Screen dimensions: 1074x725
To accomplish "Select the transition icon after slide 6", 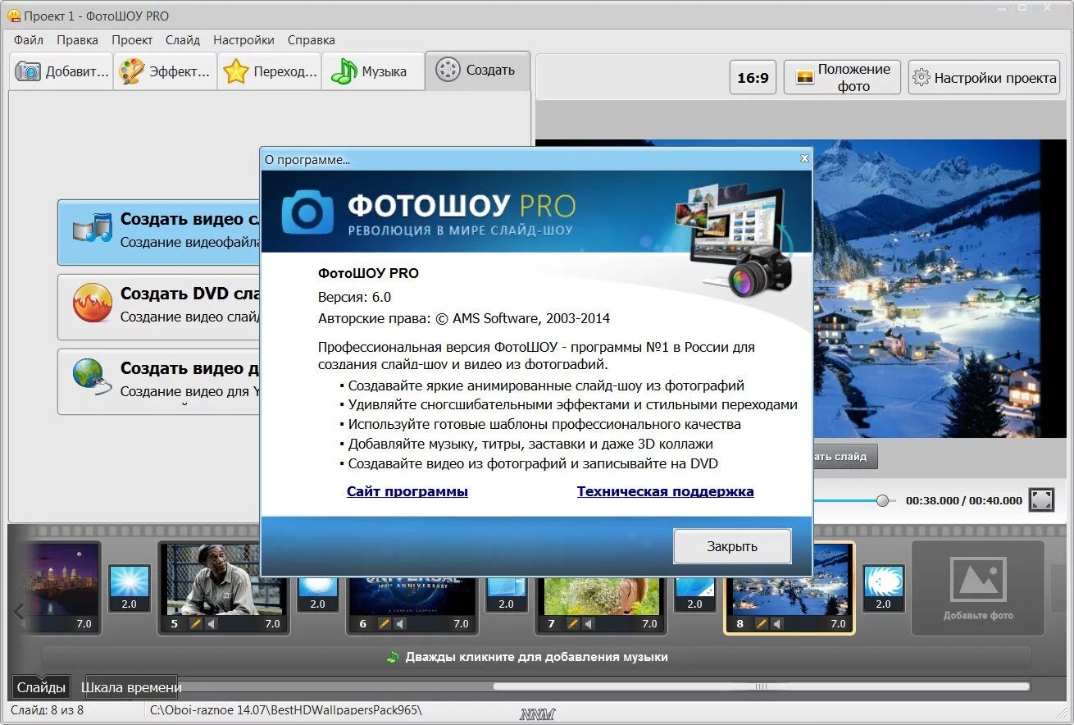I will [x=507, y=586].
